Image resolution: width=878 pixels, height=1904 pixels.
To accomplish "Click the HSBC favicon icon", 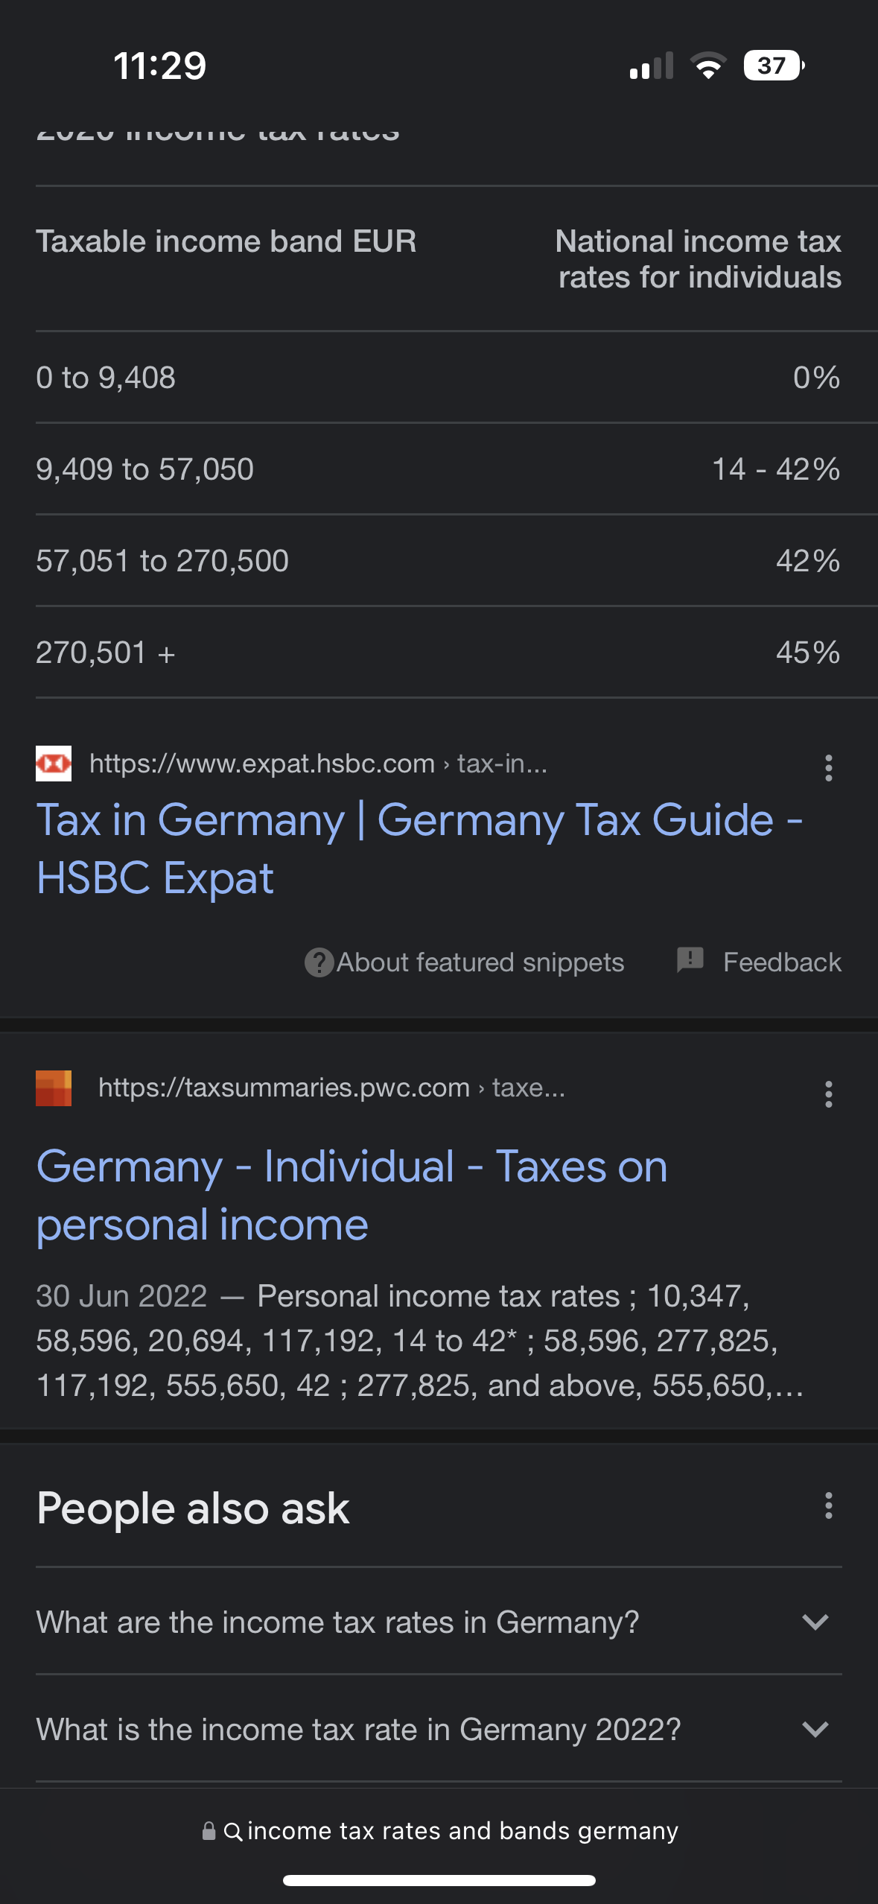I will [x=54, y=764].
